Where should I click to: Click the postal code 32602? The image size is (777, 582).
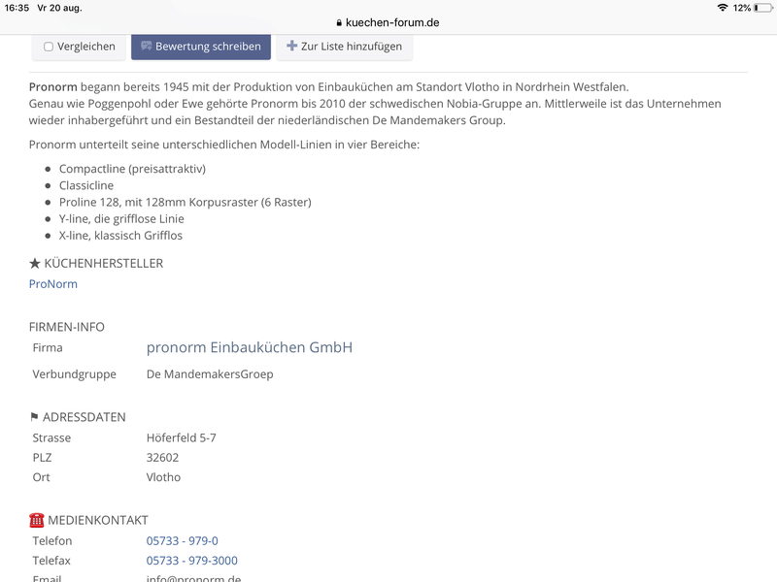pos(162,458)
